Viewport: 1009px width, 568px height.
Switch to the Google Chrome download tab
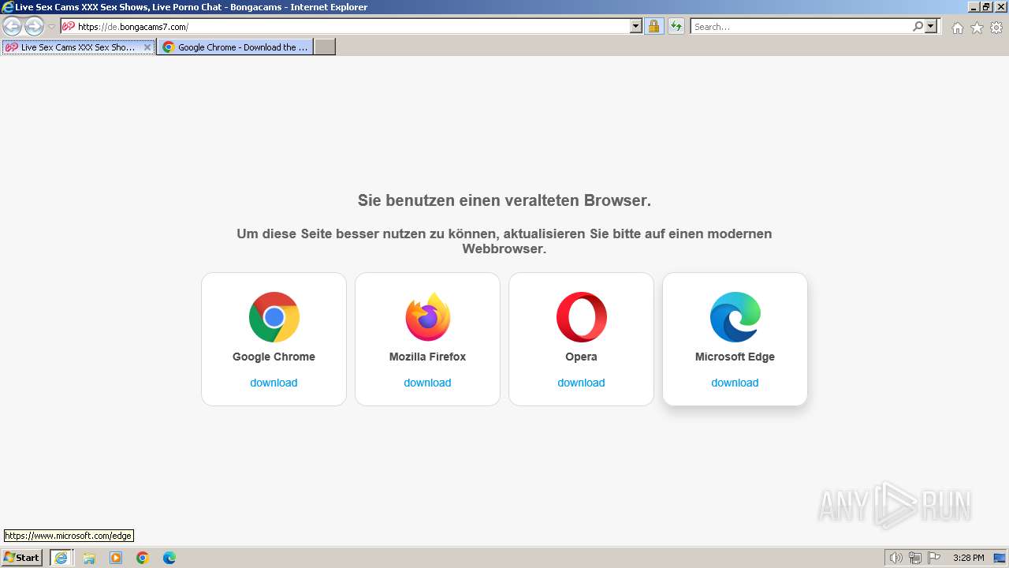[235, 47]
